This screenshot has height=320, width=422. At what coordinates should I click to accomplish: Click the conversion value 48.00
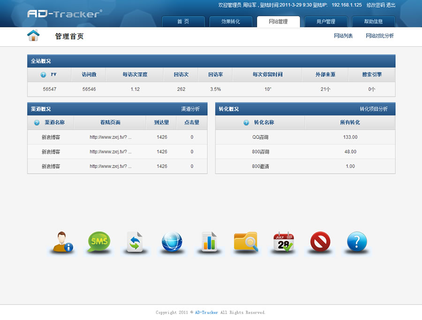350,152
